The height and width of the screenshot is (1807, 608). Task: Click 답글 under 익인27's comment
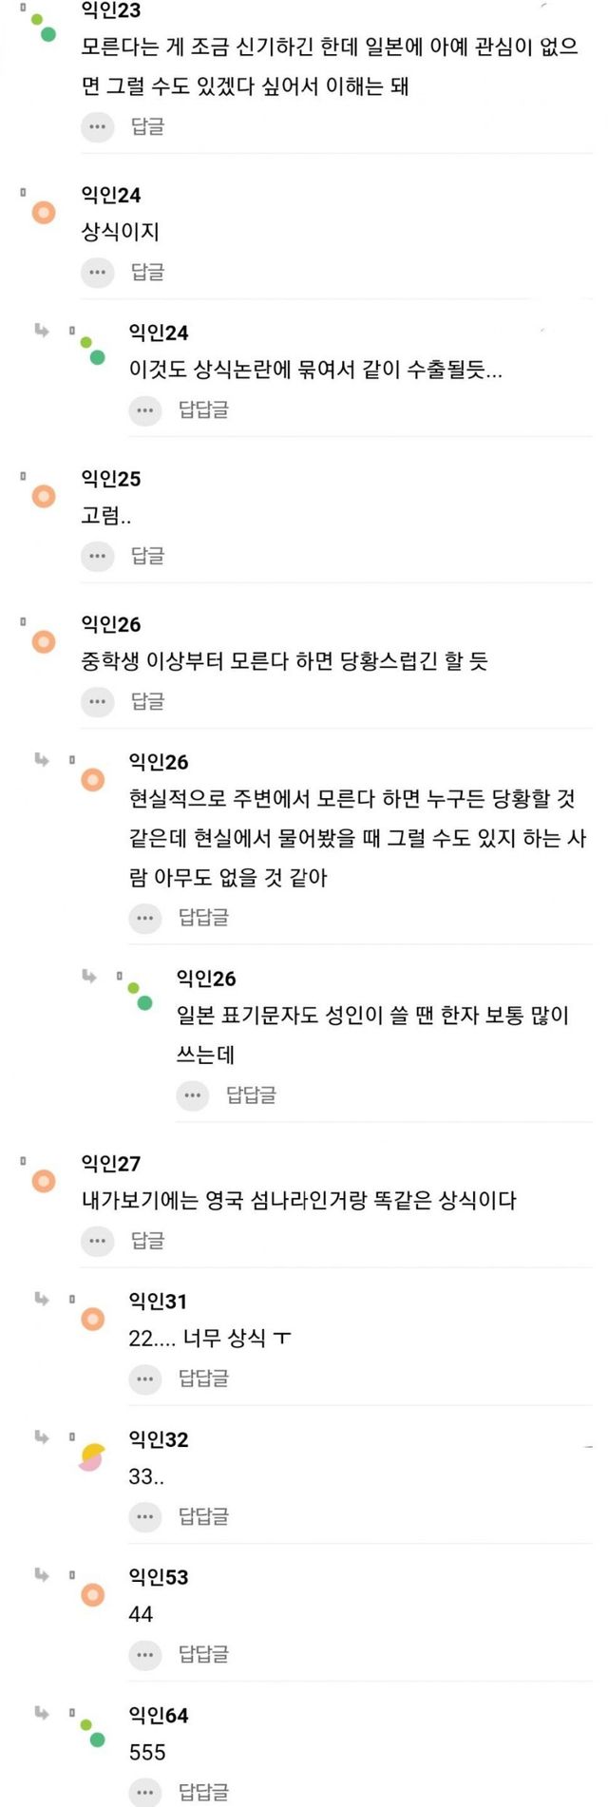(147, 1241)
